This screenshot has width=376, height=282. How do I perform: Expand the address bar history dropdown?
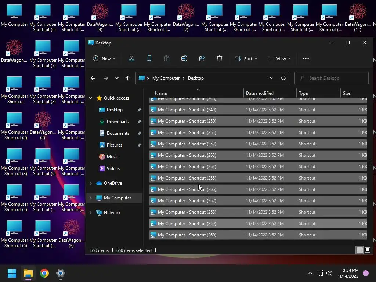coord(271,78)
